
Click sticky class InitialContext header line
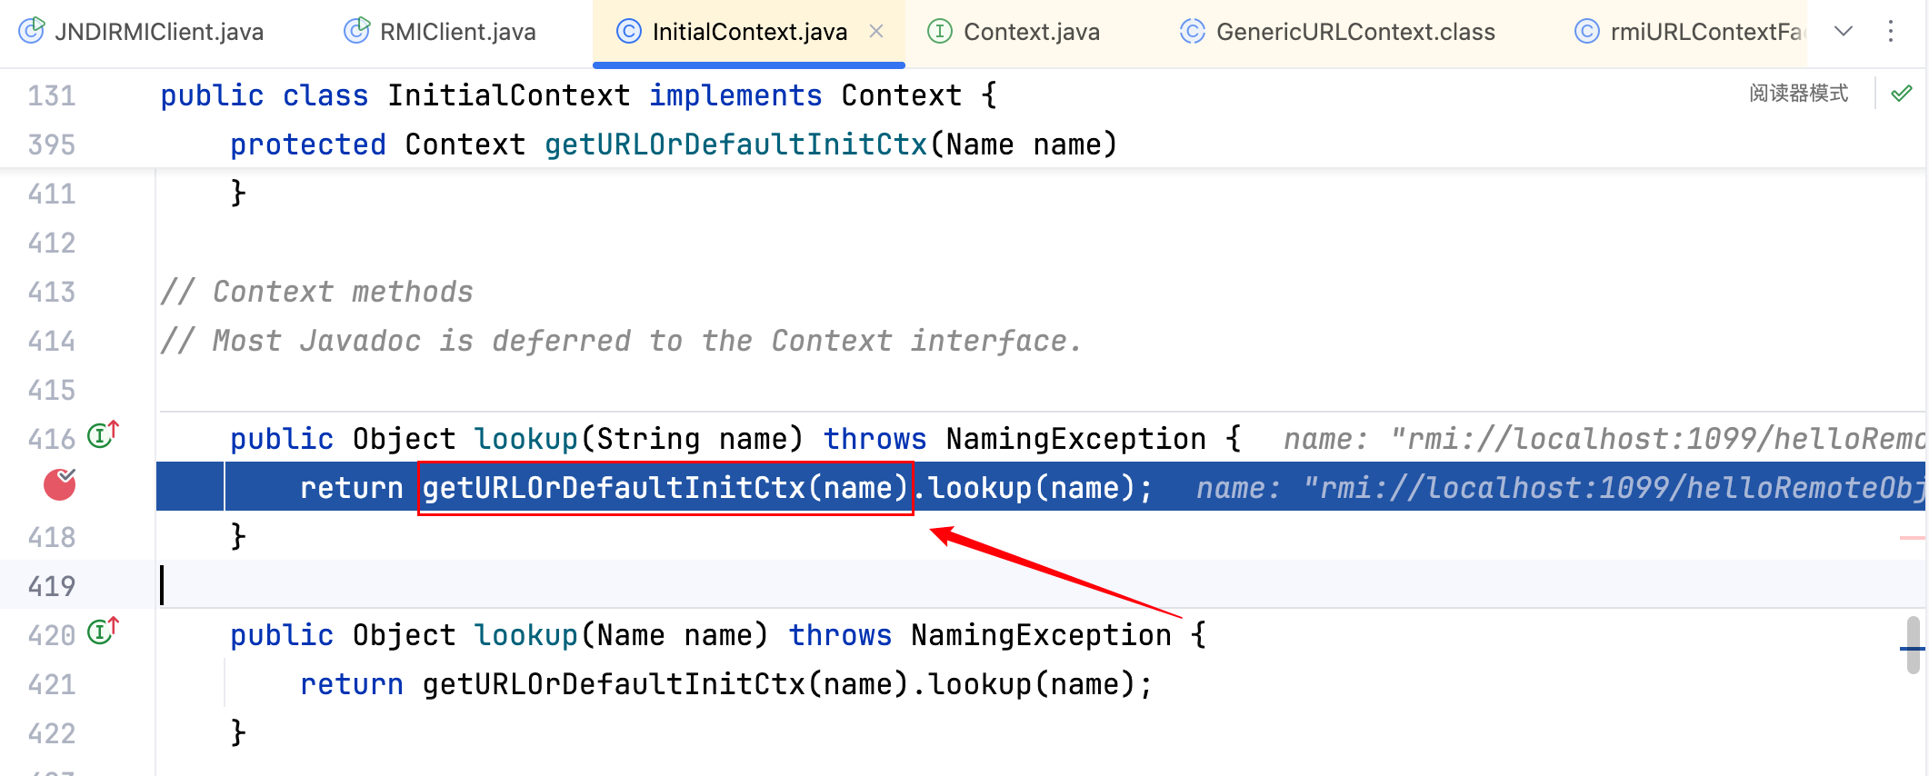578,95
